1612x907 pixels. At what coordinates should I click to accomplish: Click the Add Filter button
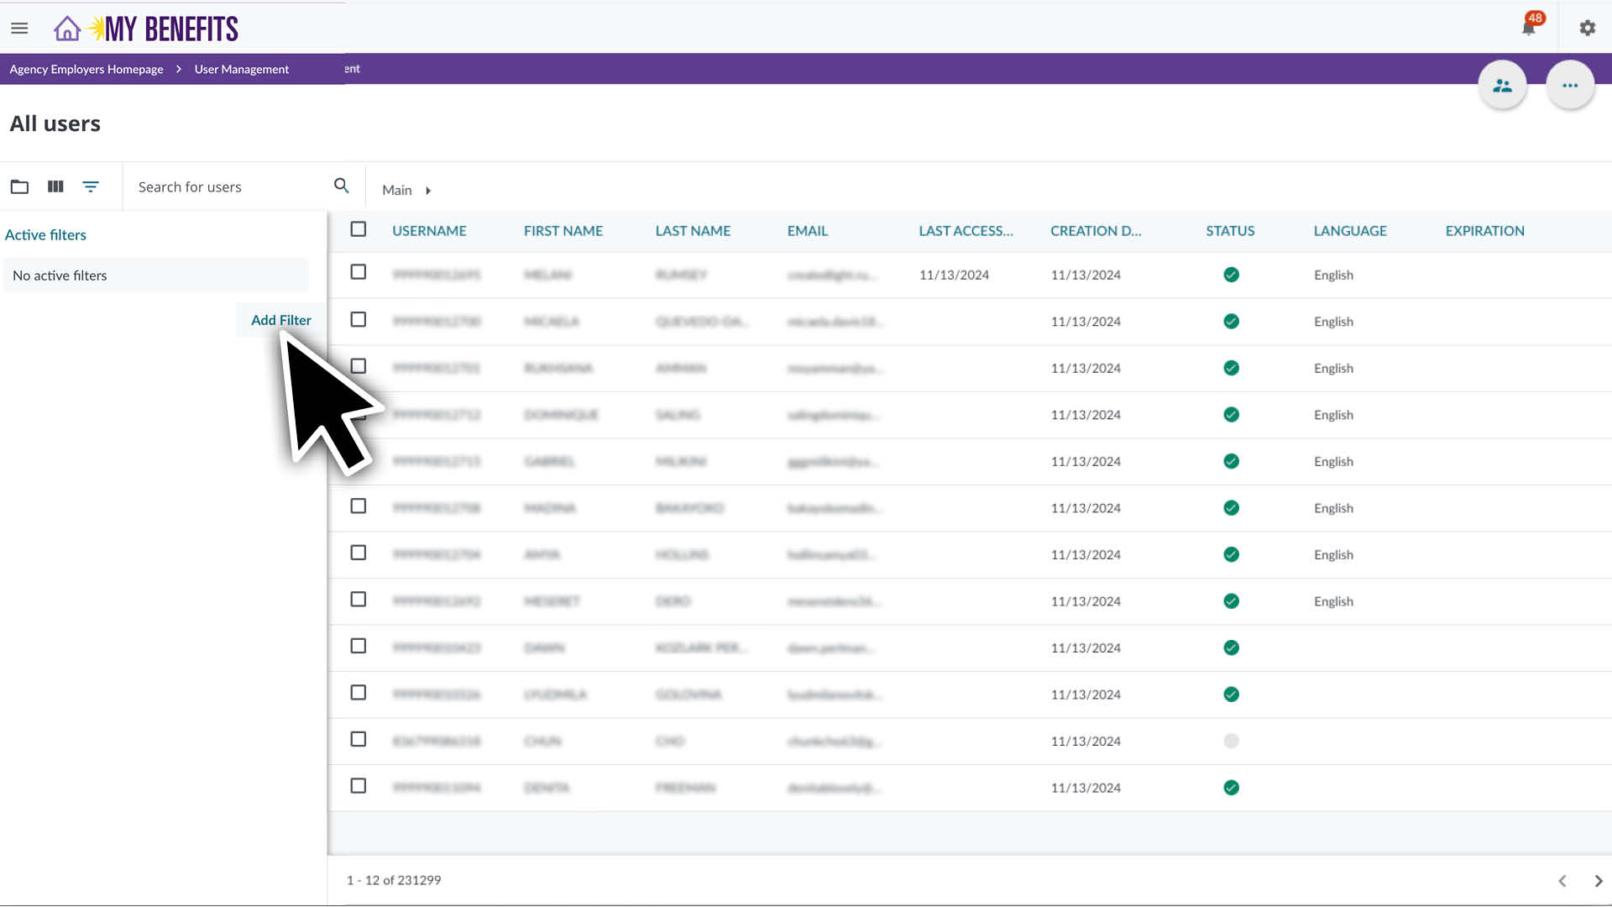280,320
